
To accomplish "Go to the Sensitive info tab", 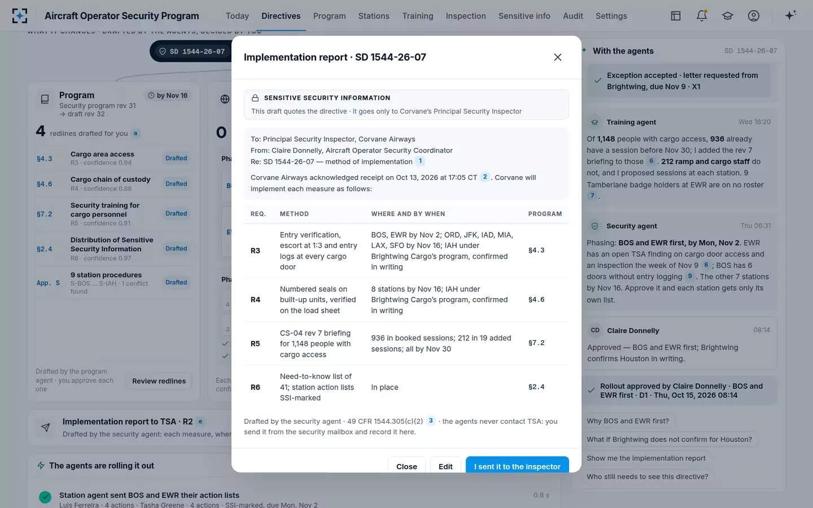I will click(524, 16).
